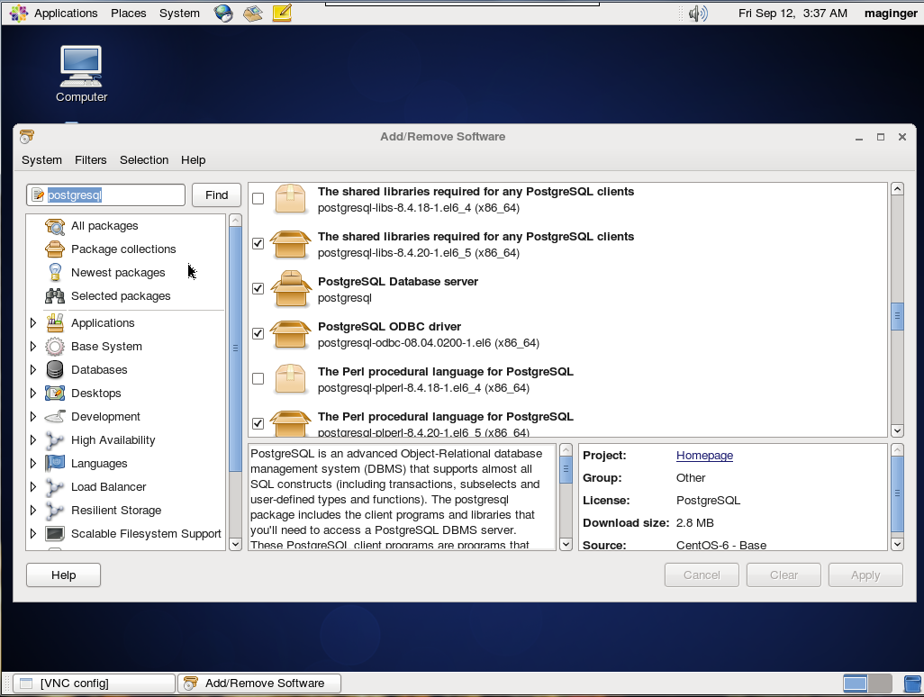Click the workspace switcher second workspace
This screenshot has width=924, height=697.
(x=880, y=683)
